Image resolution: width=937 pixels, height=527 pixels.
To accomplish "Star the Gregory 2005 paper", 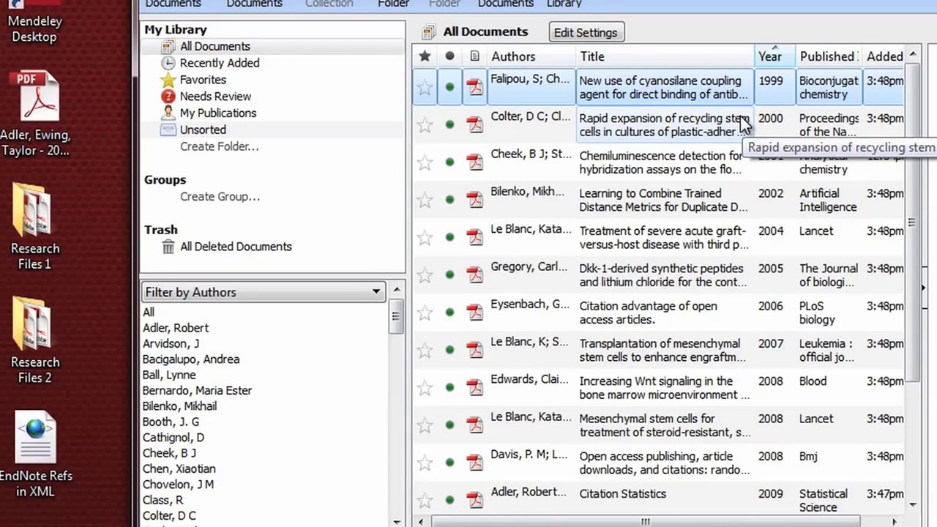I will (x=425, y=275).
